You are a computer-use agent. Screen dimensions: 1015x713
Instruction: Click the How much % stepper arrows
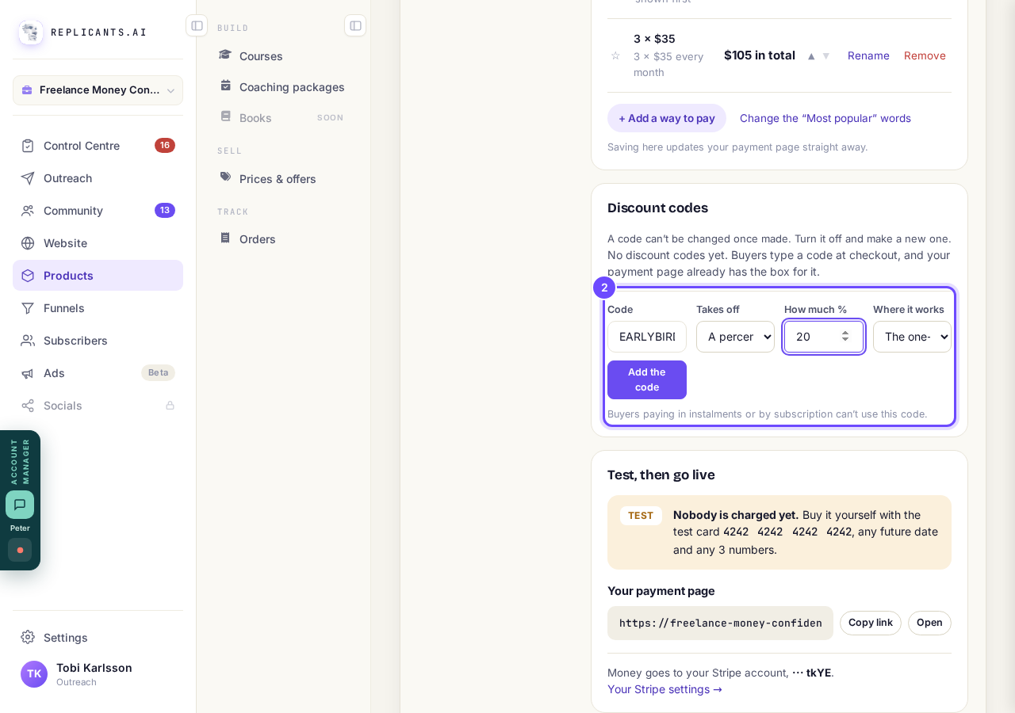click(845, 337)
